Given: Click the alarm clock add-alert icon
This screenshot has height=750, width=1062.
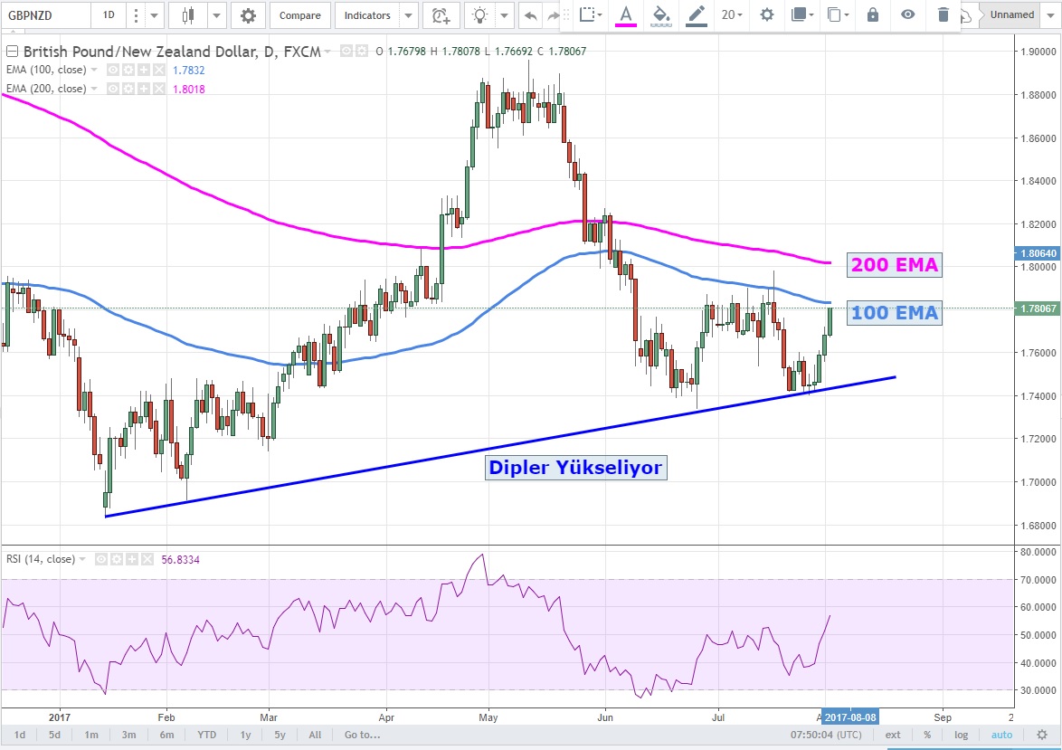Looking at the screenshot, I should [441, 15].
